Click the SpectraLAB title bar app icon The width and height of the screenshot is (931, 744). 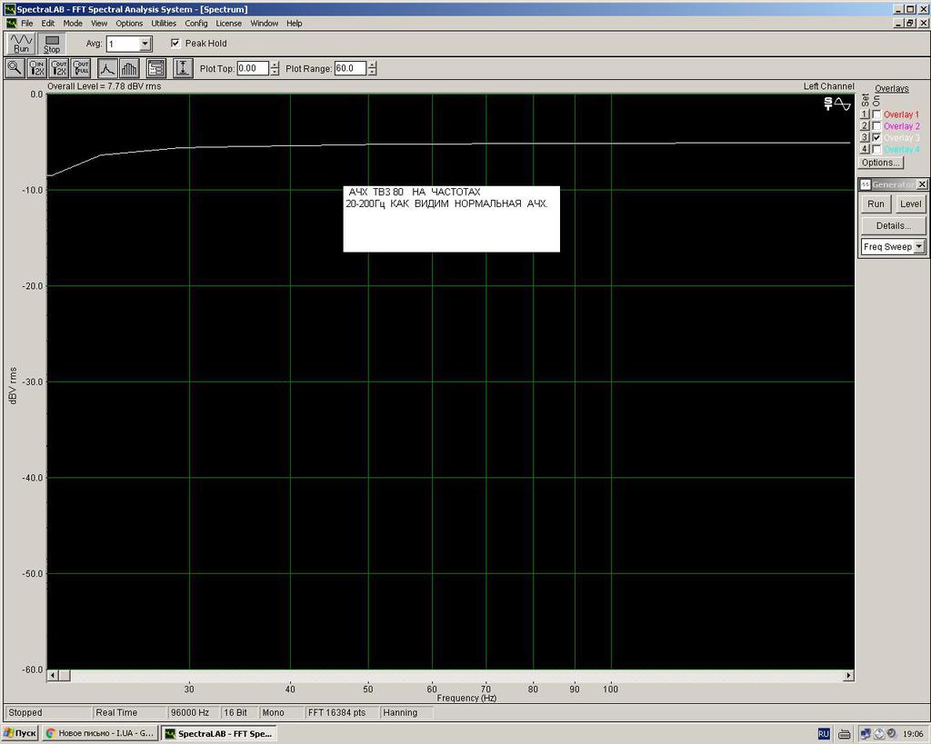(x=9, y=9)
